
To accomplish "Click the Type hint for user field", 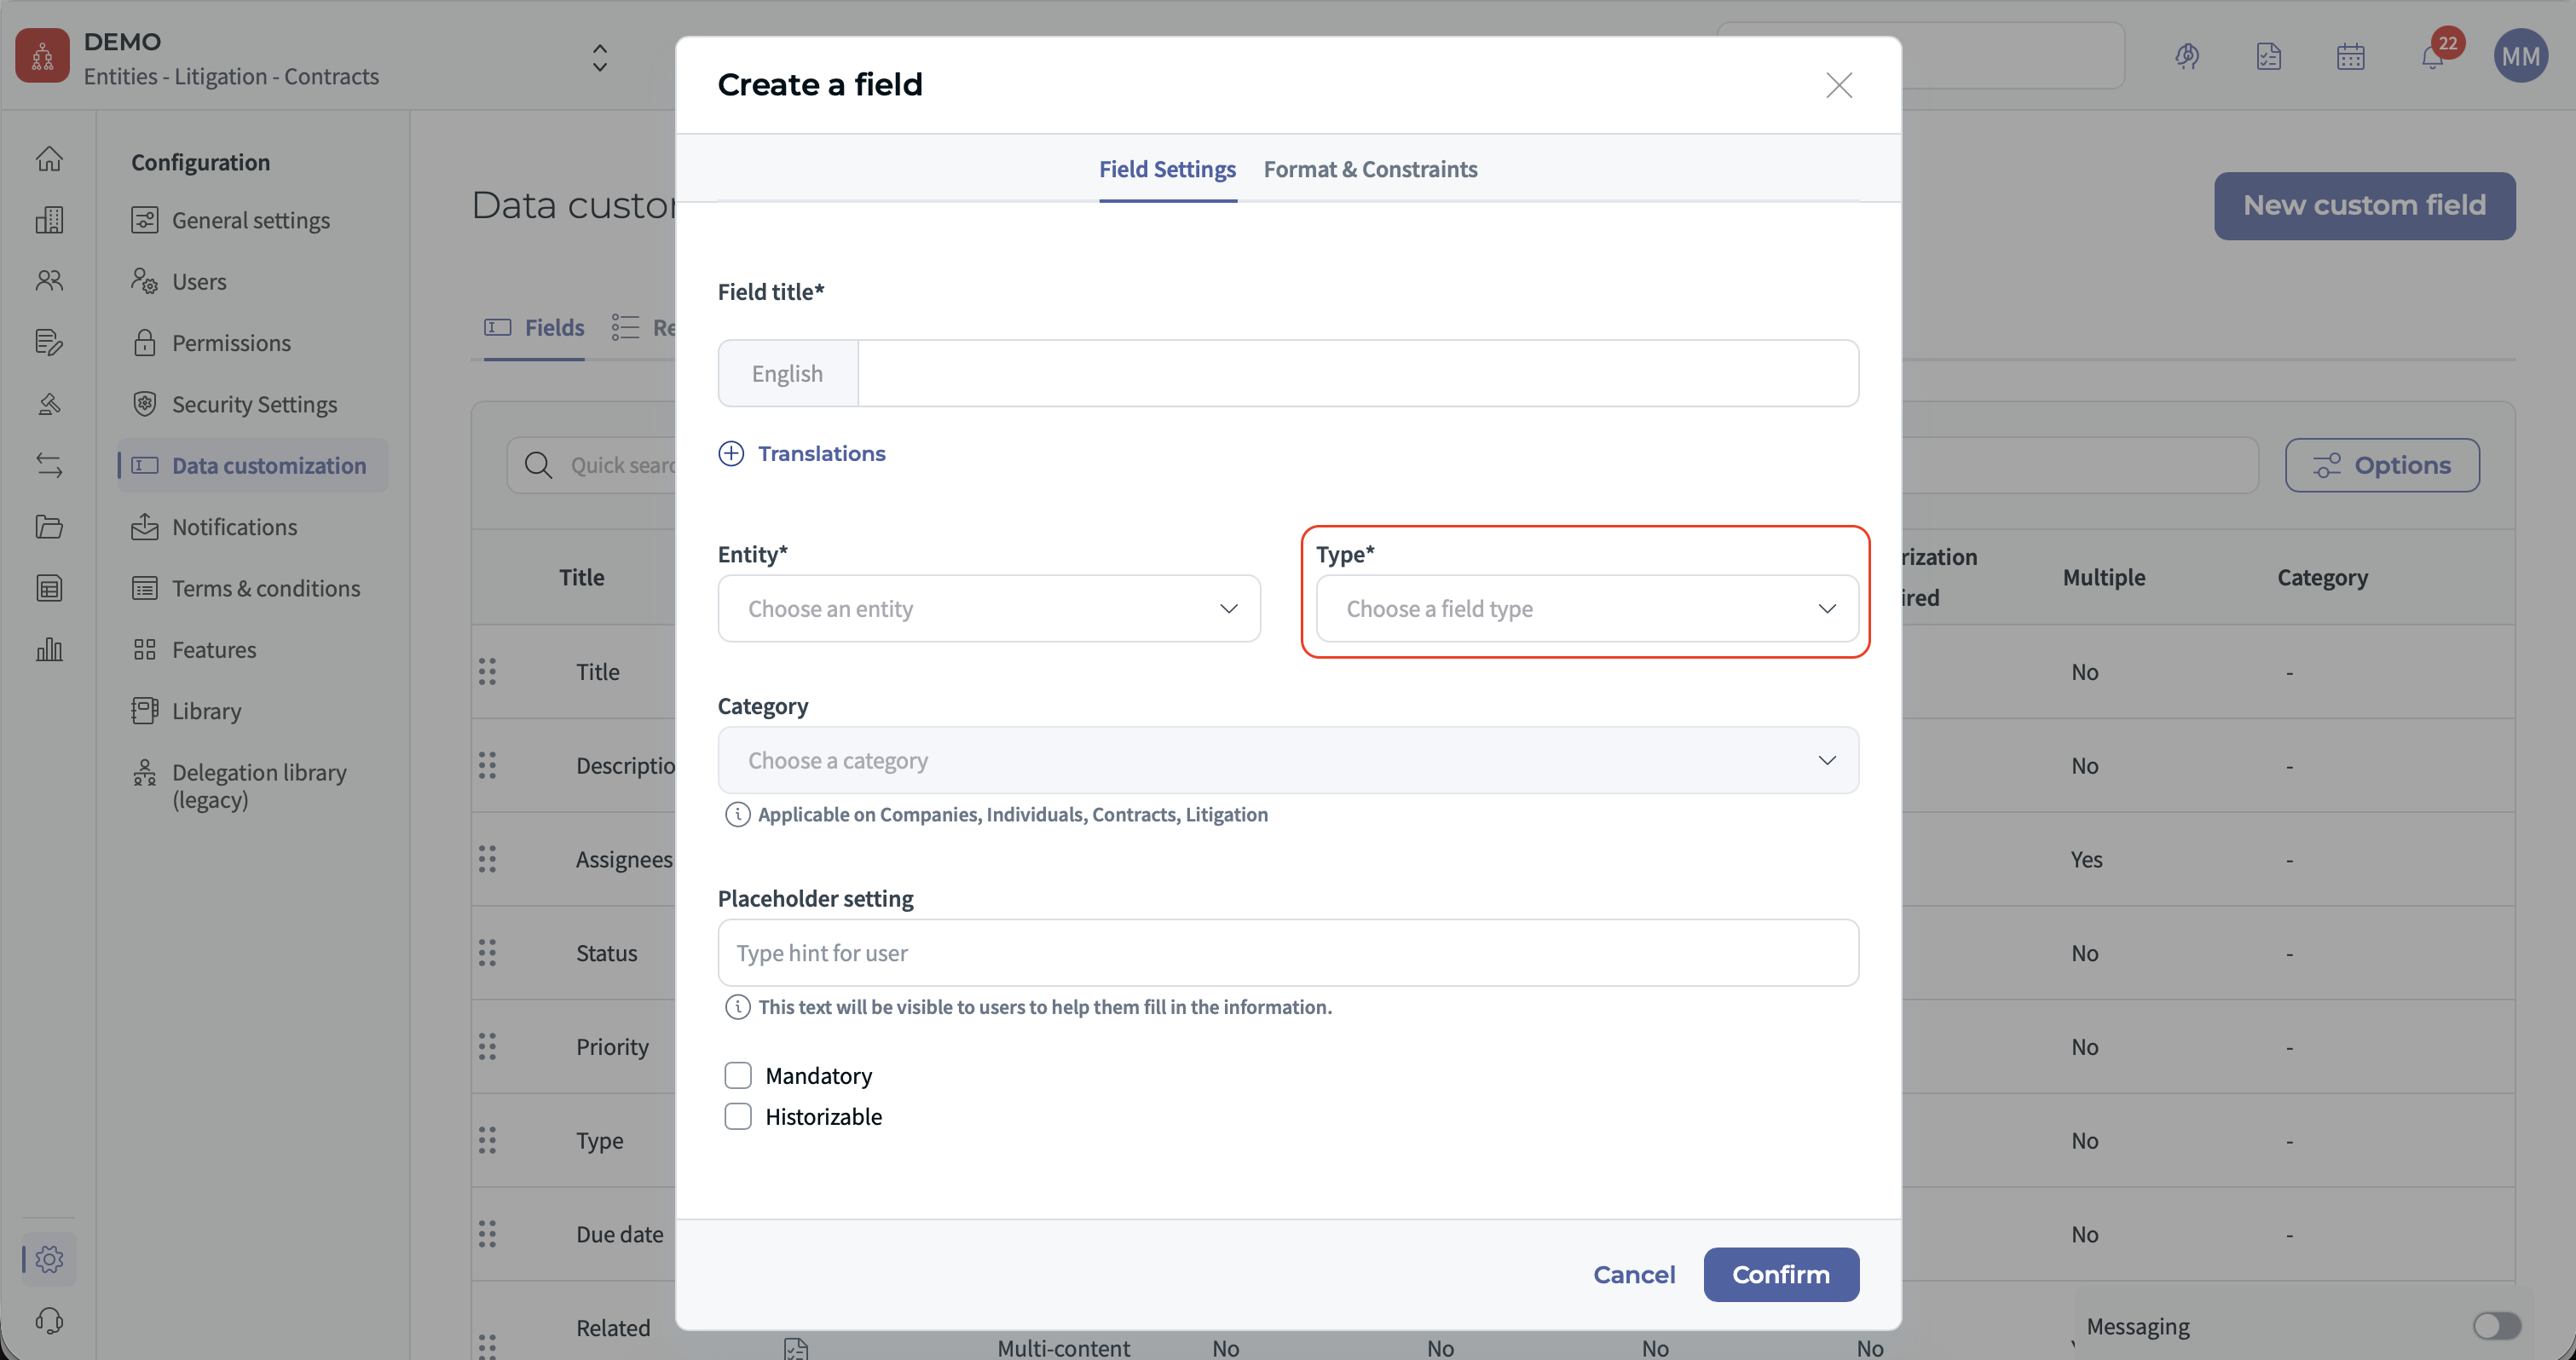I will [1287, 953].
